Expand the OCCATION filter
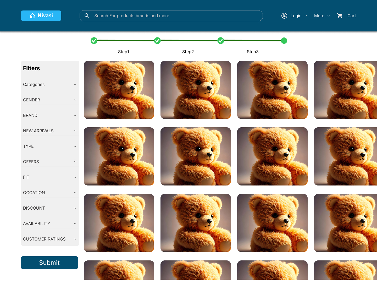Viewport: 377px width, 284px height. (50, 193)
